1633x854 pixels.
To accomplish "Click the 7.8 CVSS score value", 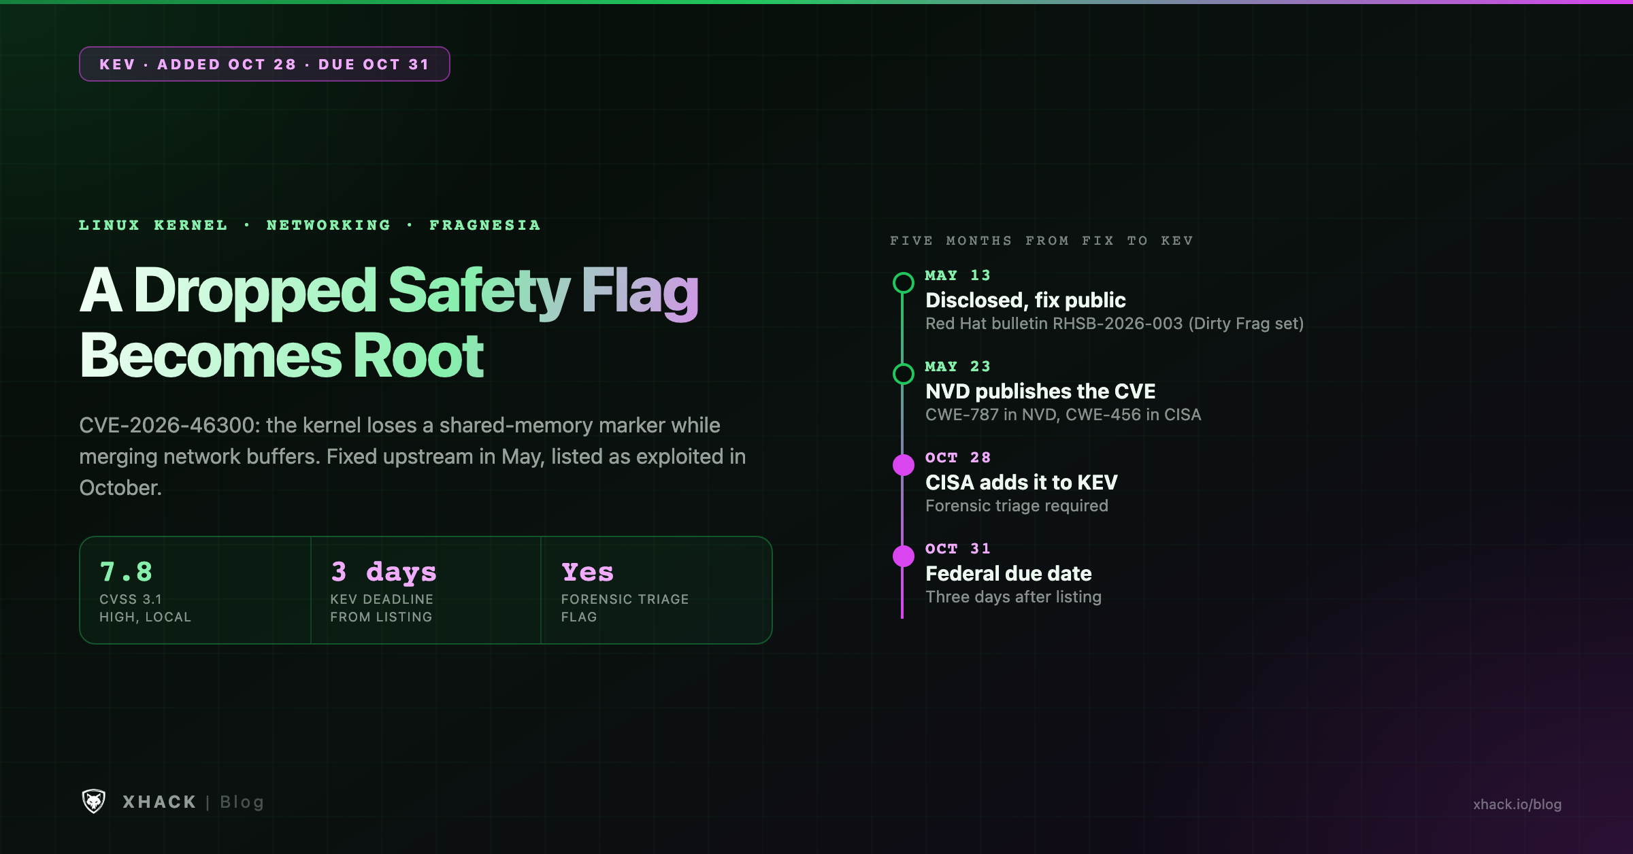I will tap(126, 572).
